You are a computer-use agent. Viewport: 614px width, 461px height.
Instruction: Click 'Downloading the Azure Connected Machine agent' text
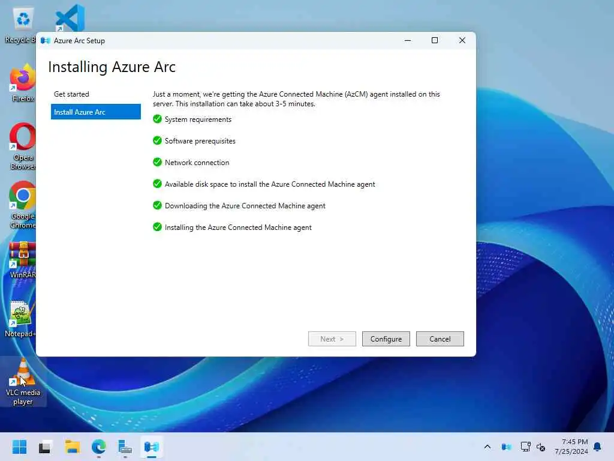pos(245,205)
